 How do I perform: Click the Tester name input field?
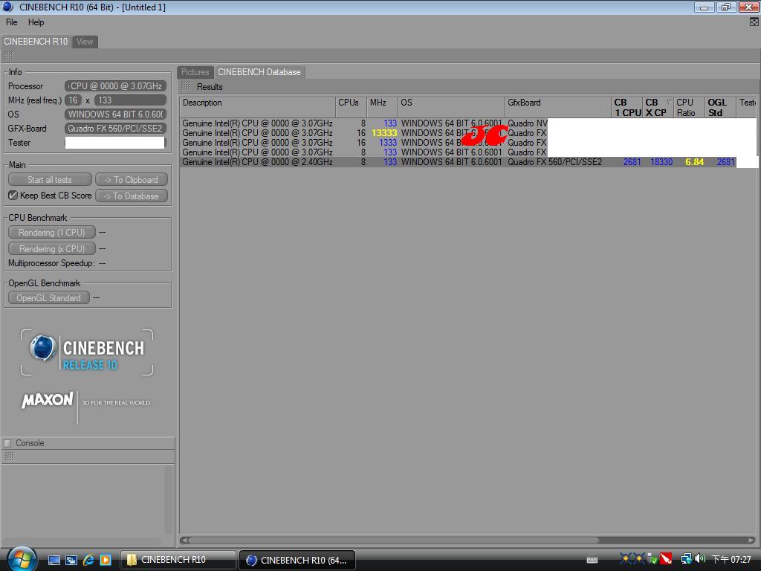point(115,143)
